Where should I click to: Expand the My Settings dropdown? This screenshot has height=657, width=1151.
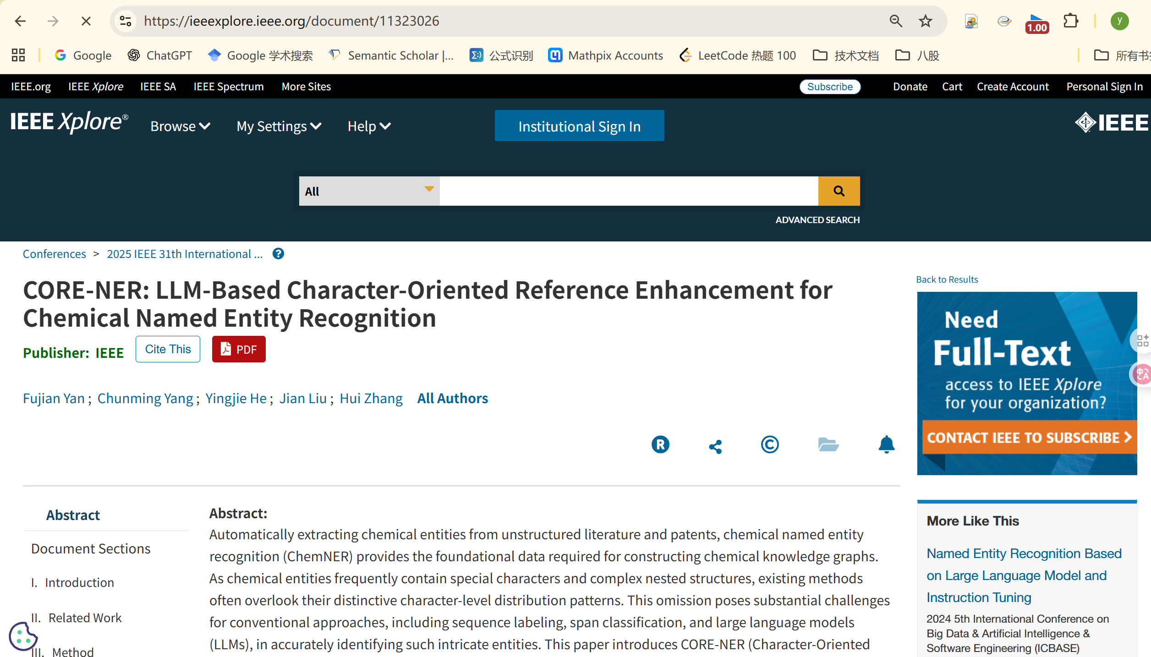tap(279, 126)
